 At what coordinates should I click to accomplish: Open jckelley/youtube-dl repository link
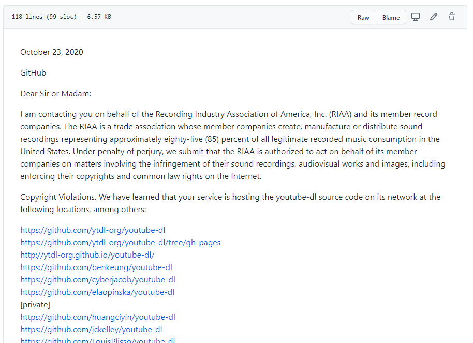tap(91, 330)
